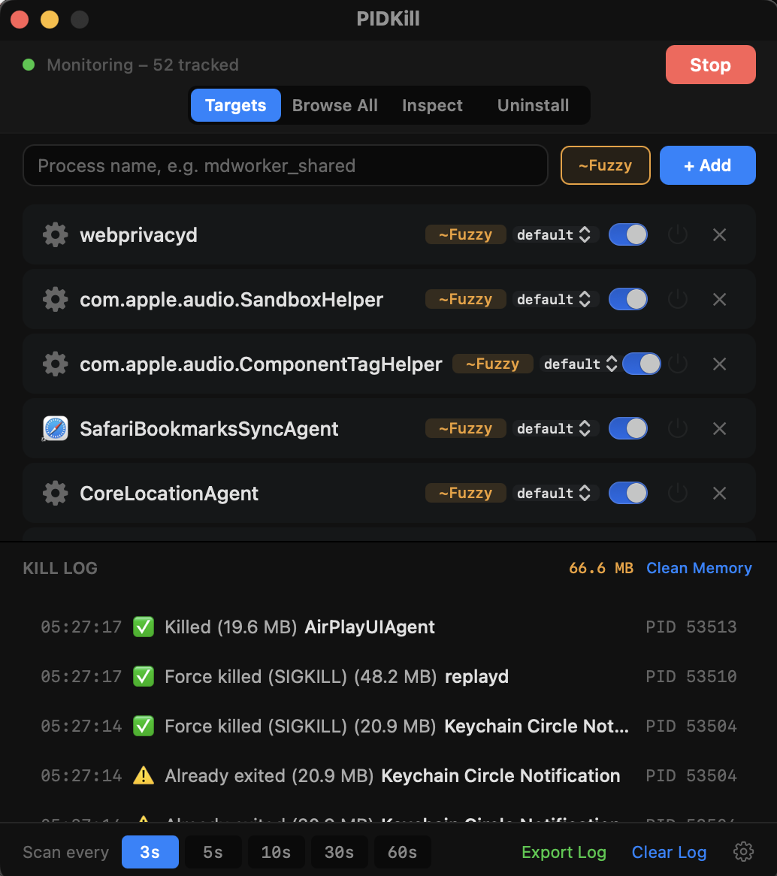Click the 66.6 MB memory readout

[x=601, y=568]
